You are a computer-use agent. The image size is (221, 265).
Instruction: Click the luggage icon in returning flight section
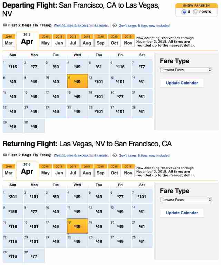[5, 155]
